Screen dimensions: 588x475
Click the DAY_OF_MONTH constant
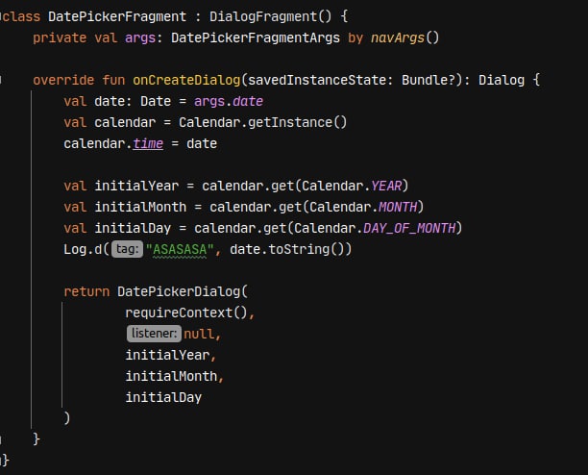pos(409,228)
